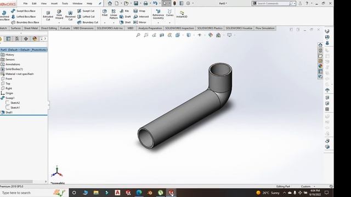
Task: Select the Intersect tool
Action: click(x=141, y=16)
